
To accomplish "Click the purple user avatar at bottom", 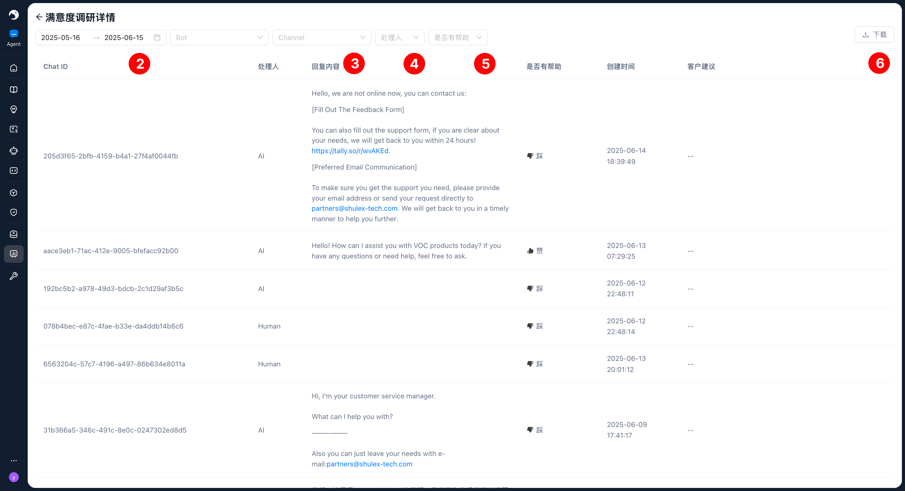I will (x=14, y=477).
